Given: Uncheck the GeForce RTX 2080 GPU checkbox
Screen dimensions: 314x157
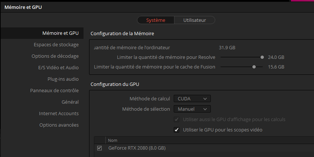Looking at the screenshot, I should coord(99,148).
